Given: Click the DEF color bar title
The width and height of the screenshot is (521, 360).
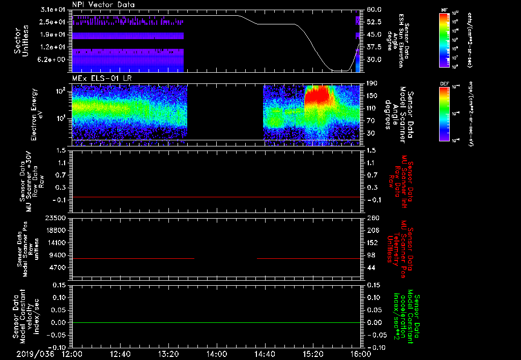Looking at the screenshot, I should (444, 84).
